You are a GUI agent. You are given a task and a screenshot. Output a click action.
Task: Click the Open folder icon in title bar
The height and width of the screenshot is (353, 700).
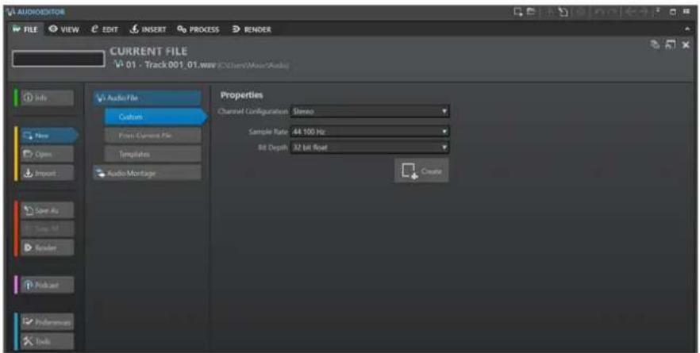pyautogui.click(x=531, y=12)
